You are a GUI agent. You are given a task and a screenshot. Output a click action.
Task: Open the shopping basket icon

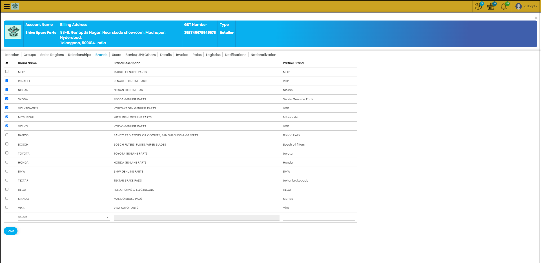coord(491,6)
